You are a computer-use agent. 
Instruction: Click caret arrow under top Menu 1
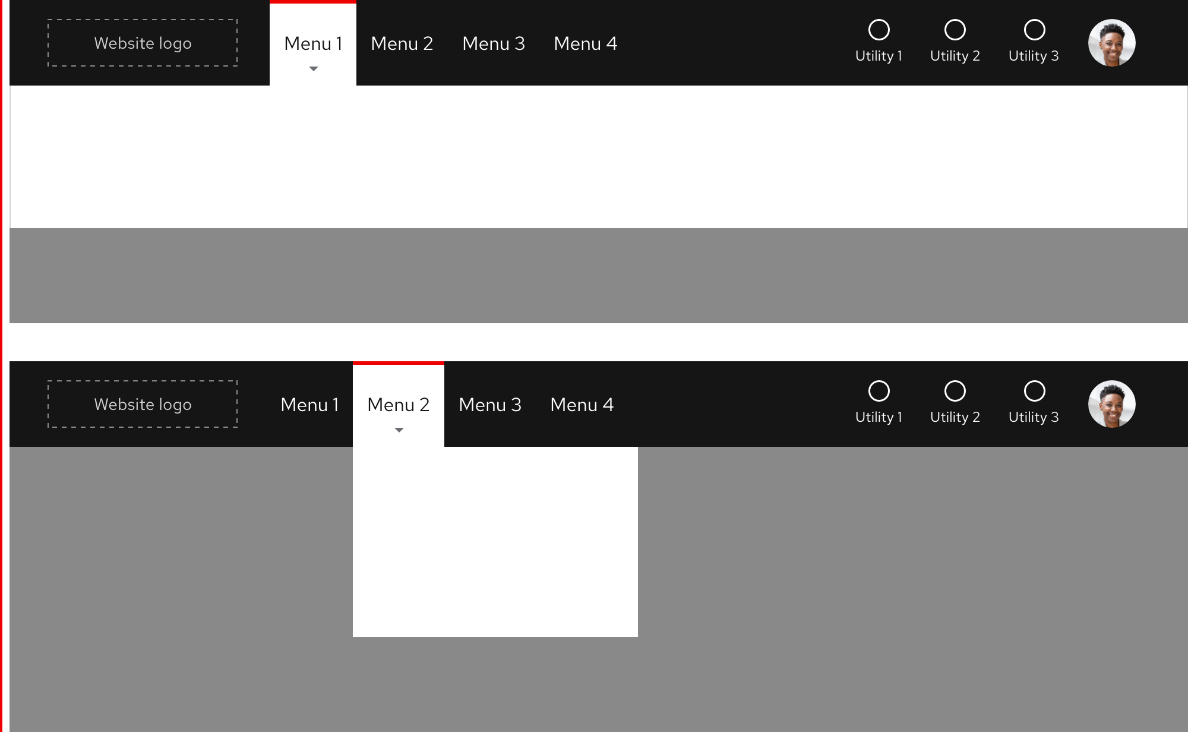pyautogui.click(x=314, y=69)
